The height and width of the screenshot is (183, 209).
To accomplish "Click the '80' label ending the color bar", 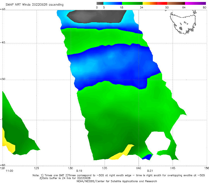I will (204, 7).
